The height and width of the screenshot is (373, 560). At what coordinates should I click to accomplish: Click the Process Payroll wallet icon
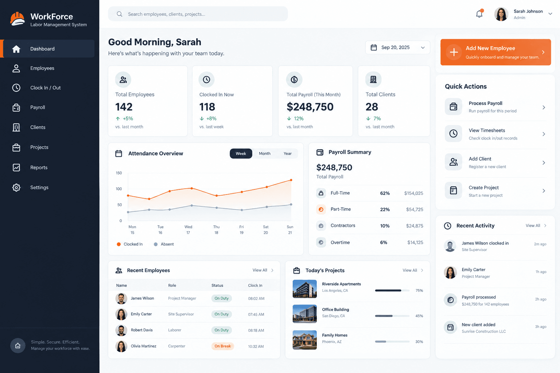point(454,107)
